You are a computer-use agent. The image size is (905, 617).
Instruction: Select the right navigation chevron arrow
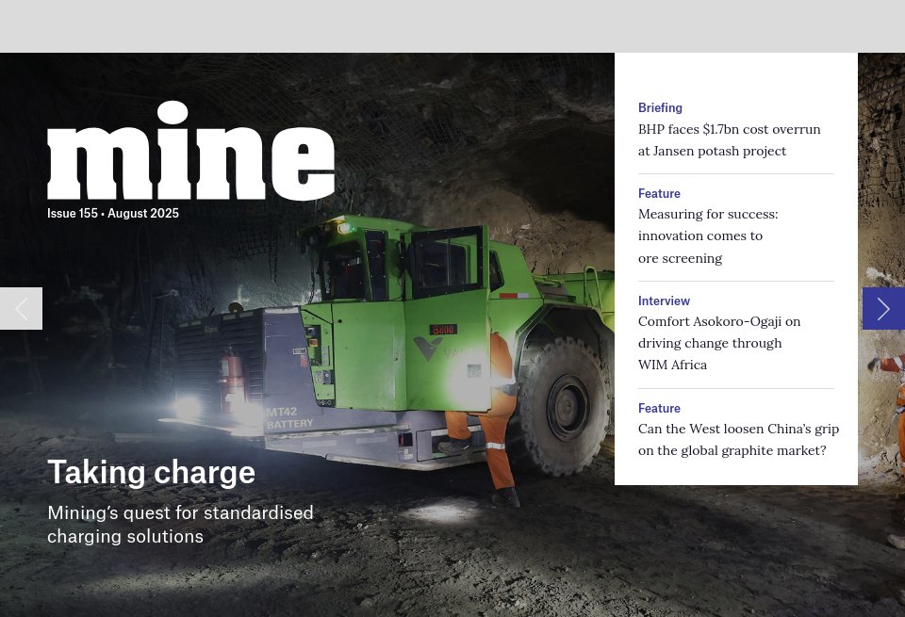[x=883, y=308]
